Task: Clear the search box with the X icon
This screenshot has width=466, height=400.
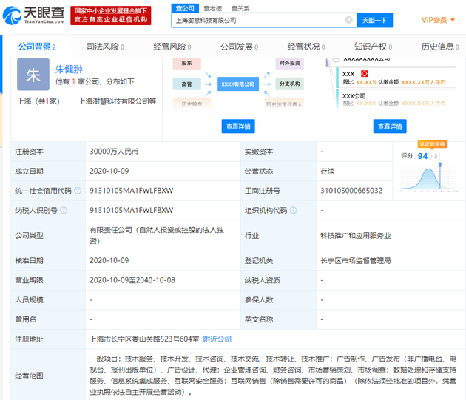Action: [348, 20]
